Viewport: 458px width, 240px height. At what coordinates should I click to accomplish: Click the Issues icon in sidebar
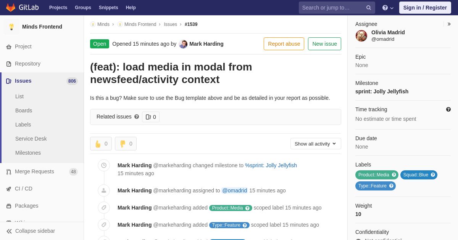tap(9, 81)
